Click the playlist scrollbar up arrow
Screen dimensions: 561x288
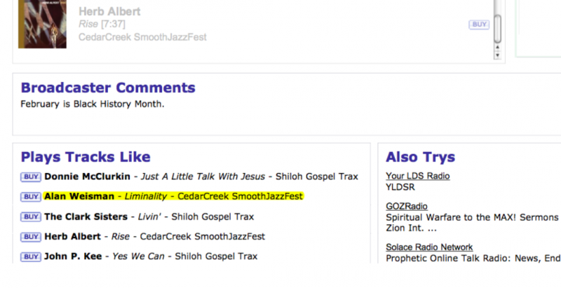498,46
